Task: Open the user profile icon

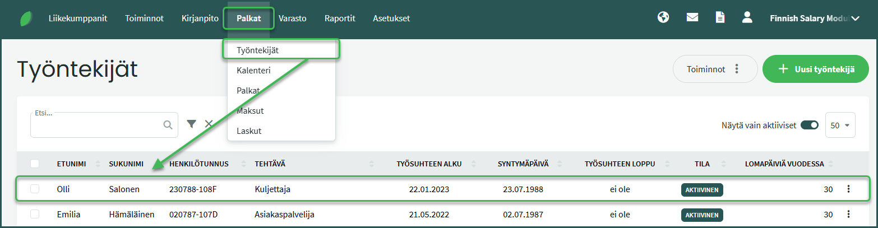Action: click(747, 17)
